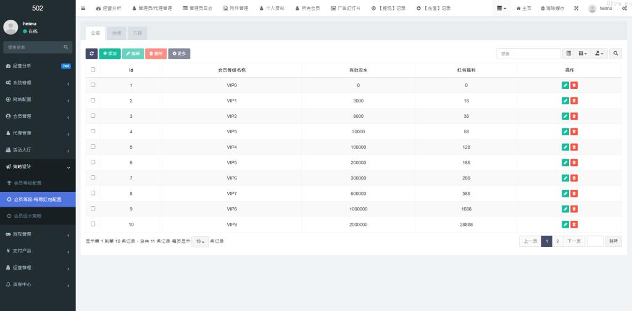
Task: Click the table view toggle icon
Action: pyautogui.click(x=569, y=54)
